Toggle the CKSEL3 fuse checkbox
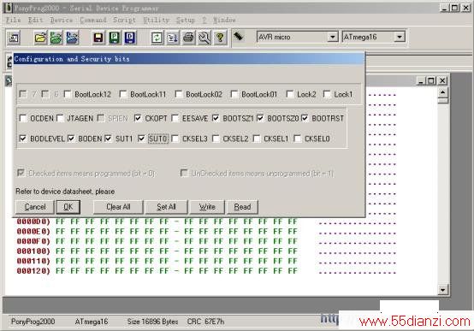The height and width of the screenshot is (331, 474). click(175, 139)
